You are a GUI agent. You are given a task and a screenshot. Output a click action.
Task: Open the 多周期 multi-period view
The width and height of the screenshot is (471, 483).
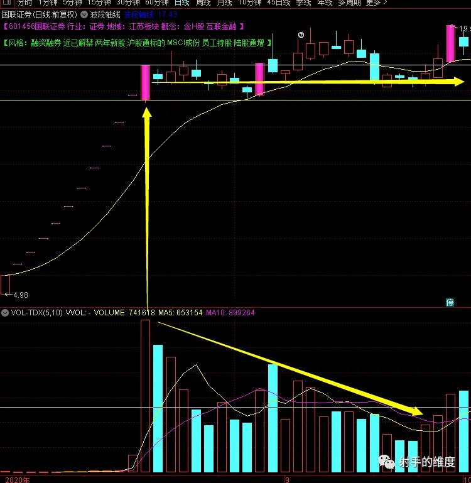(349, 3)
